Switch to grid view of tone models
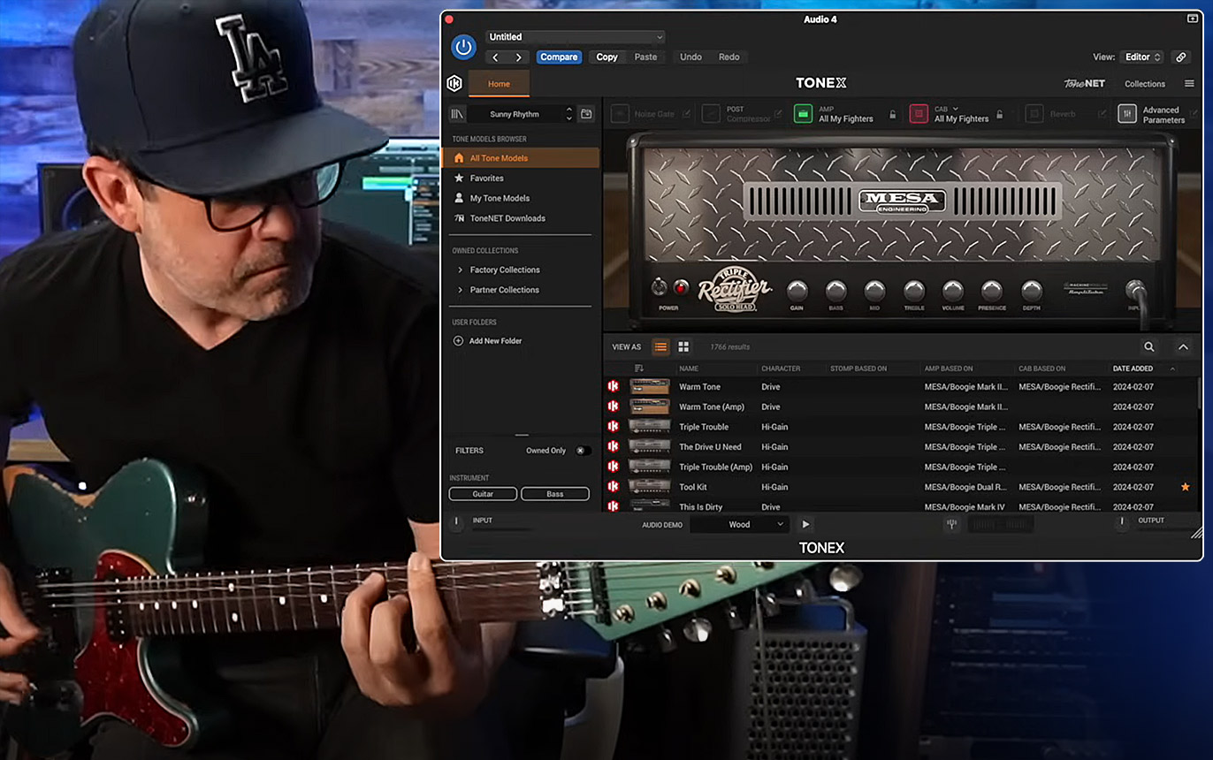Image resolution: width=1213 pixels, height=760 pixels. coord(683,347)
